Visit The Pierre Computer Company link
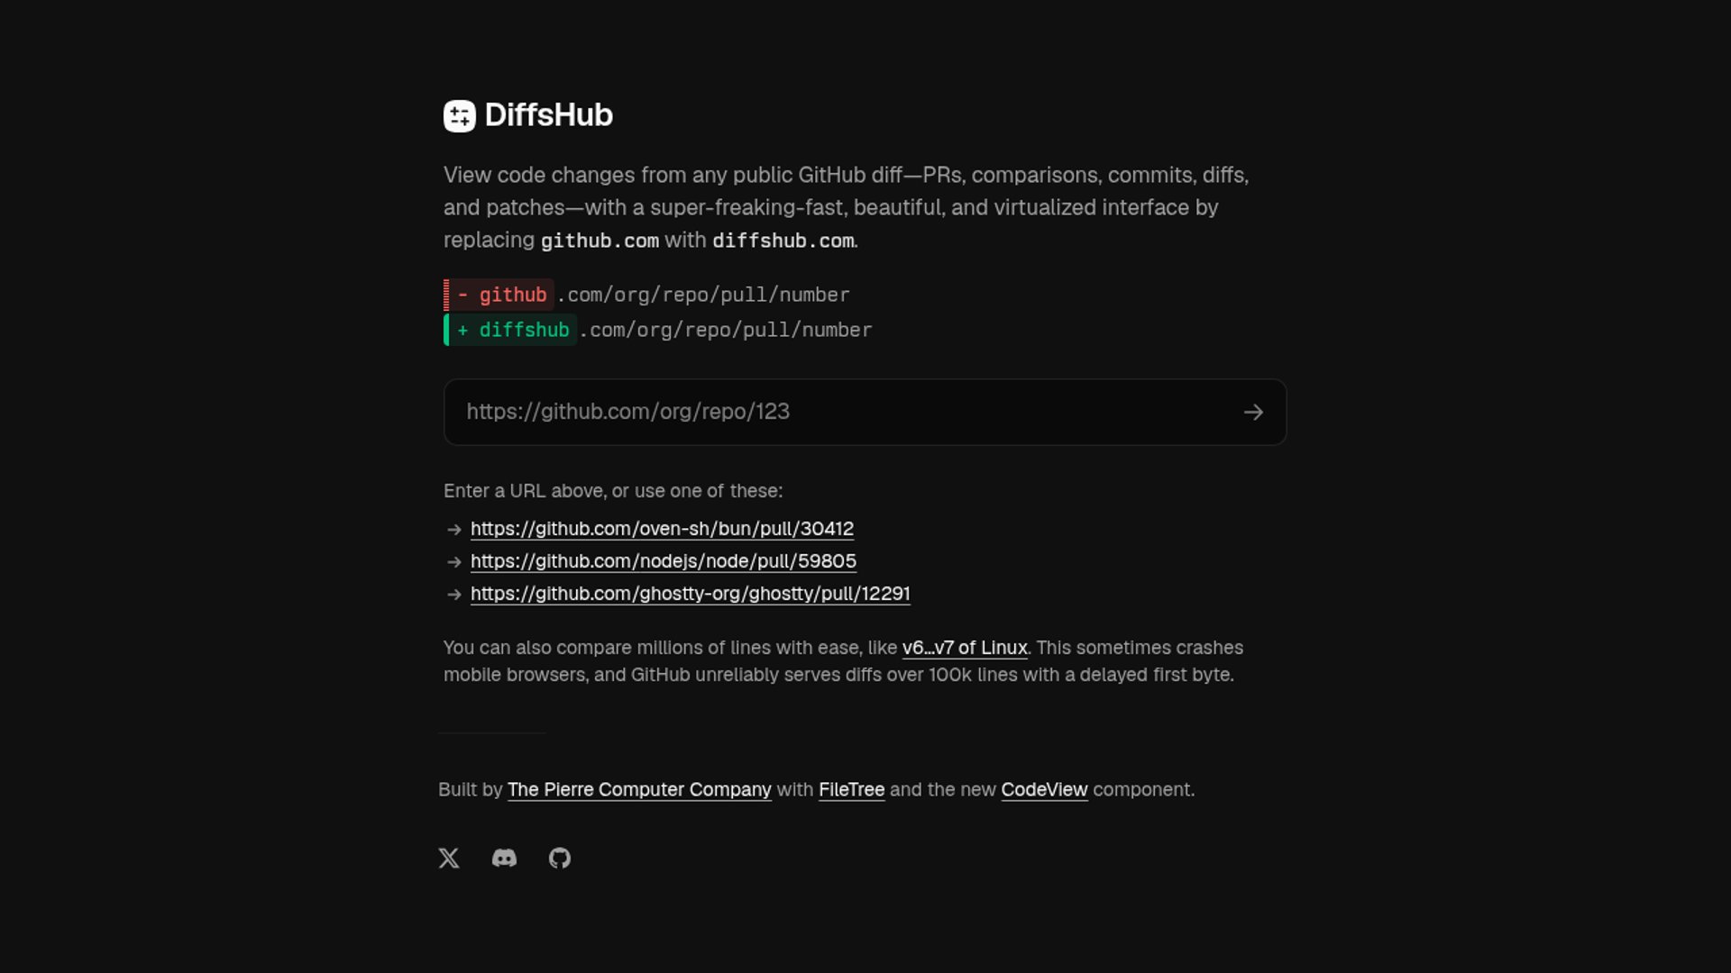Screen dimensions: 1731x973 point(639,789)
